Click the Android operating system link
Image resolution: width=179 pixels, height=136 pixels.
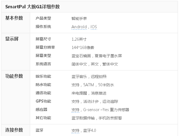point(79,27)
